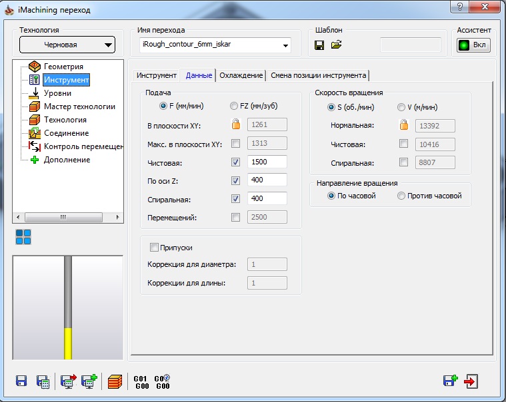Image resolution: width=506 pixels, height=402 pixels.
Task: Select Технология in the tree
Action: click(65, 120)
